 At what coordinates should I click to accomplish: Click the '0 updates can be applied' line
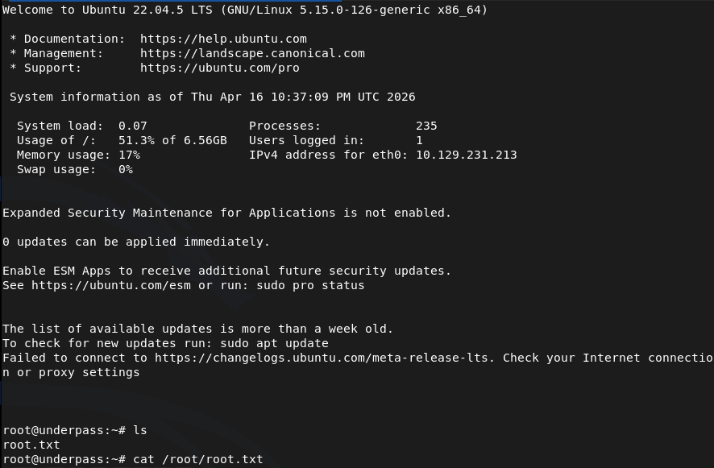(x=136, y=242)
